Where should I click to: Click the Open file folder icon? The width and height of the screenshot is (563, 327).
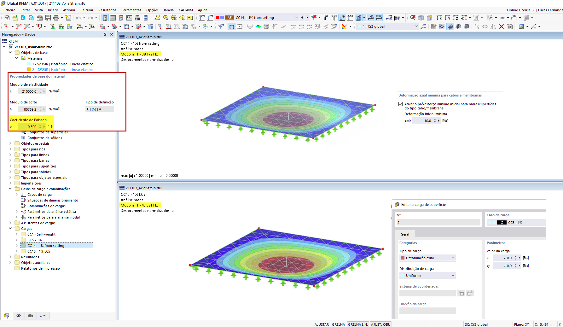coord(15,18)
